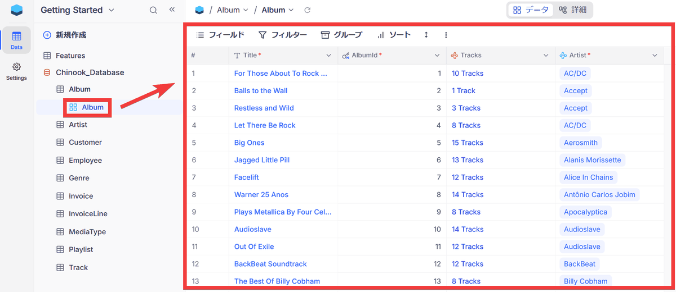Click 'Restless and Wild' title cell
The height and width of the screenshot is (292, 676).
point(283,108)
